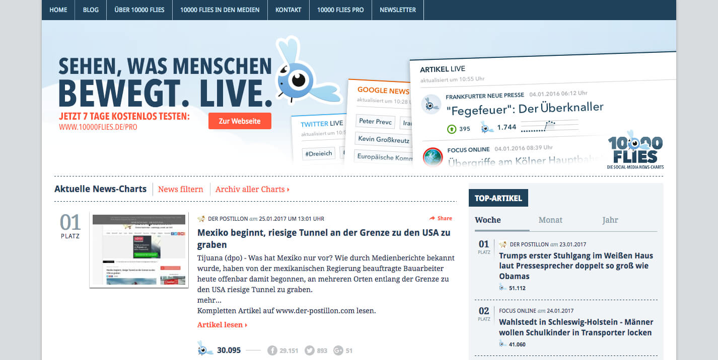Click Der Postillon icon in Top-Artikel sidebar

click(x=502, y=244)
